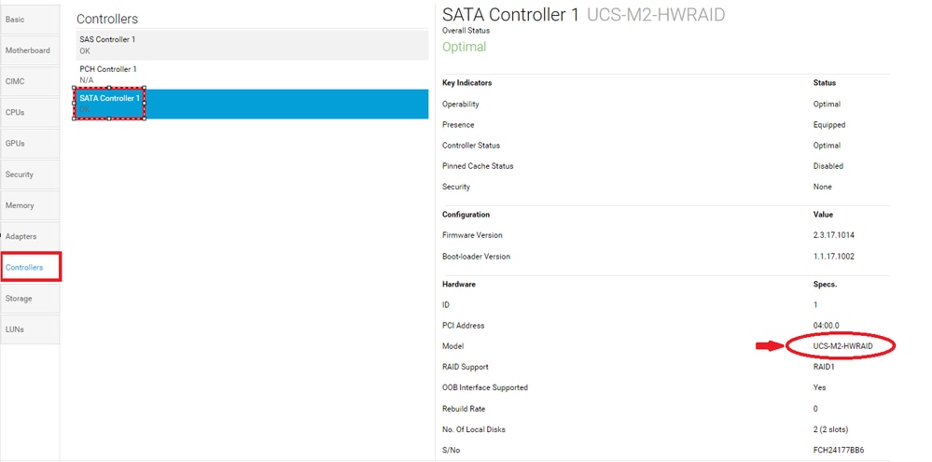This screenshot has height=462, width=932.
Task: Open the LUNs tab
Action: (28, 329)
